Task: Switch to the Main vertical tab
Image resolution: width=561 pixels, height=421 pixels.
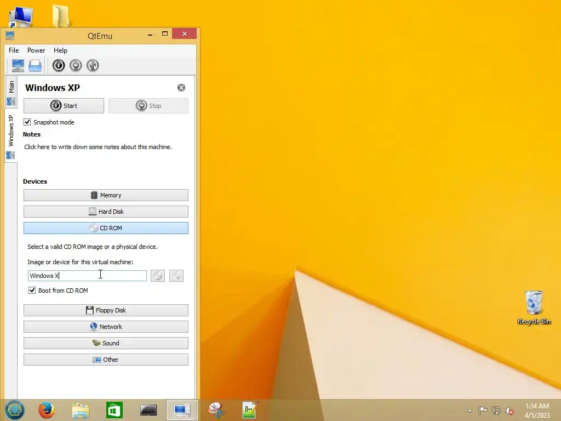Action: pyautogui.click(x=11, y=93)
